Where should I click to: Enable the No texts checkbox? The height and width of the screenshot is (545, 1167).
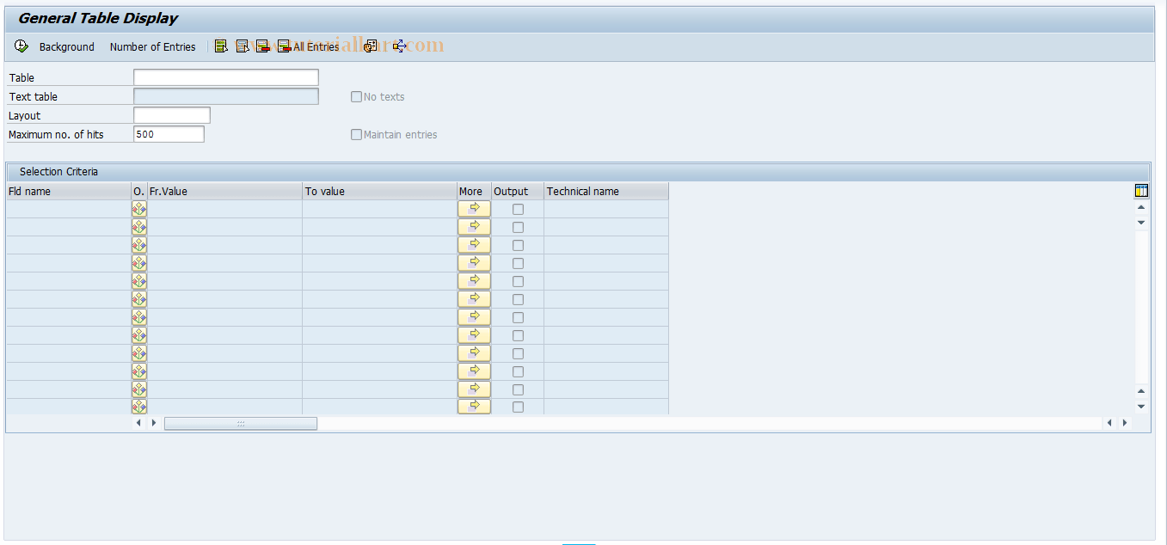pos(356,96)
